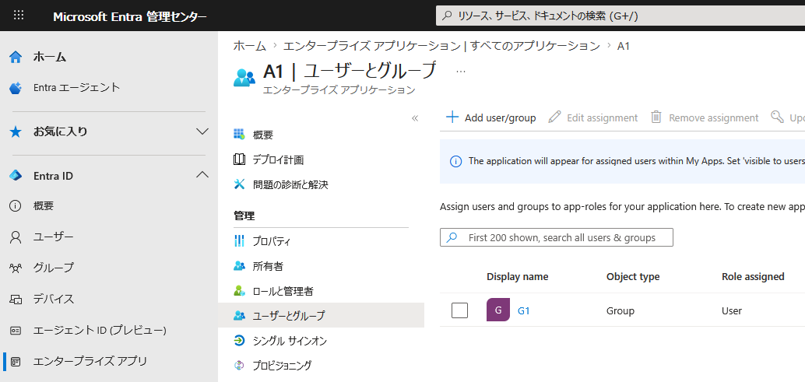Click the A1 enterprise application header icon
This screenshot has height=382, width=805.
point(244,78)
